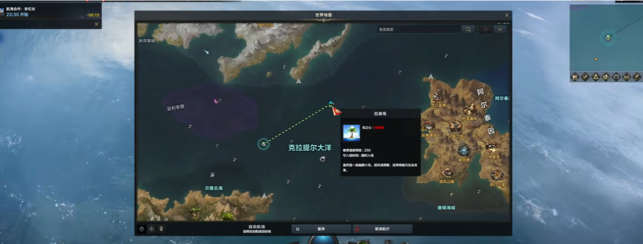Screen dimensions: 643x244
Task: Click the 清风丘陵 region icon
Action: 447,173
